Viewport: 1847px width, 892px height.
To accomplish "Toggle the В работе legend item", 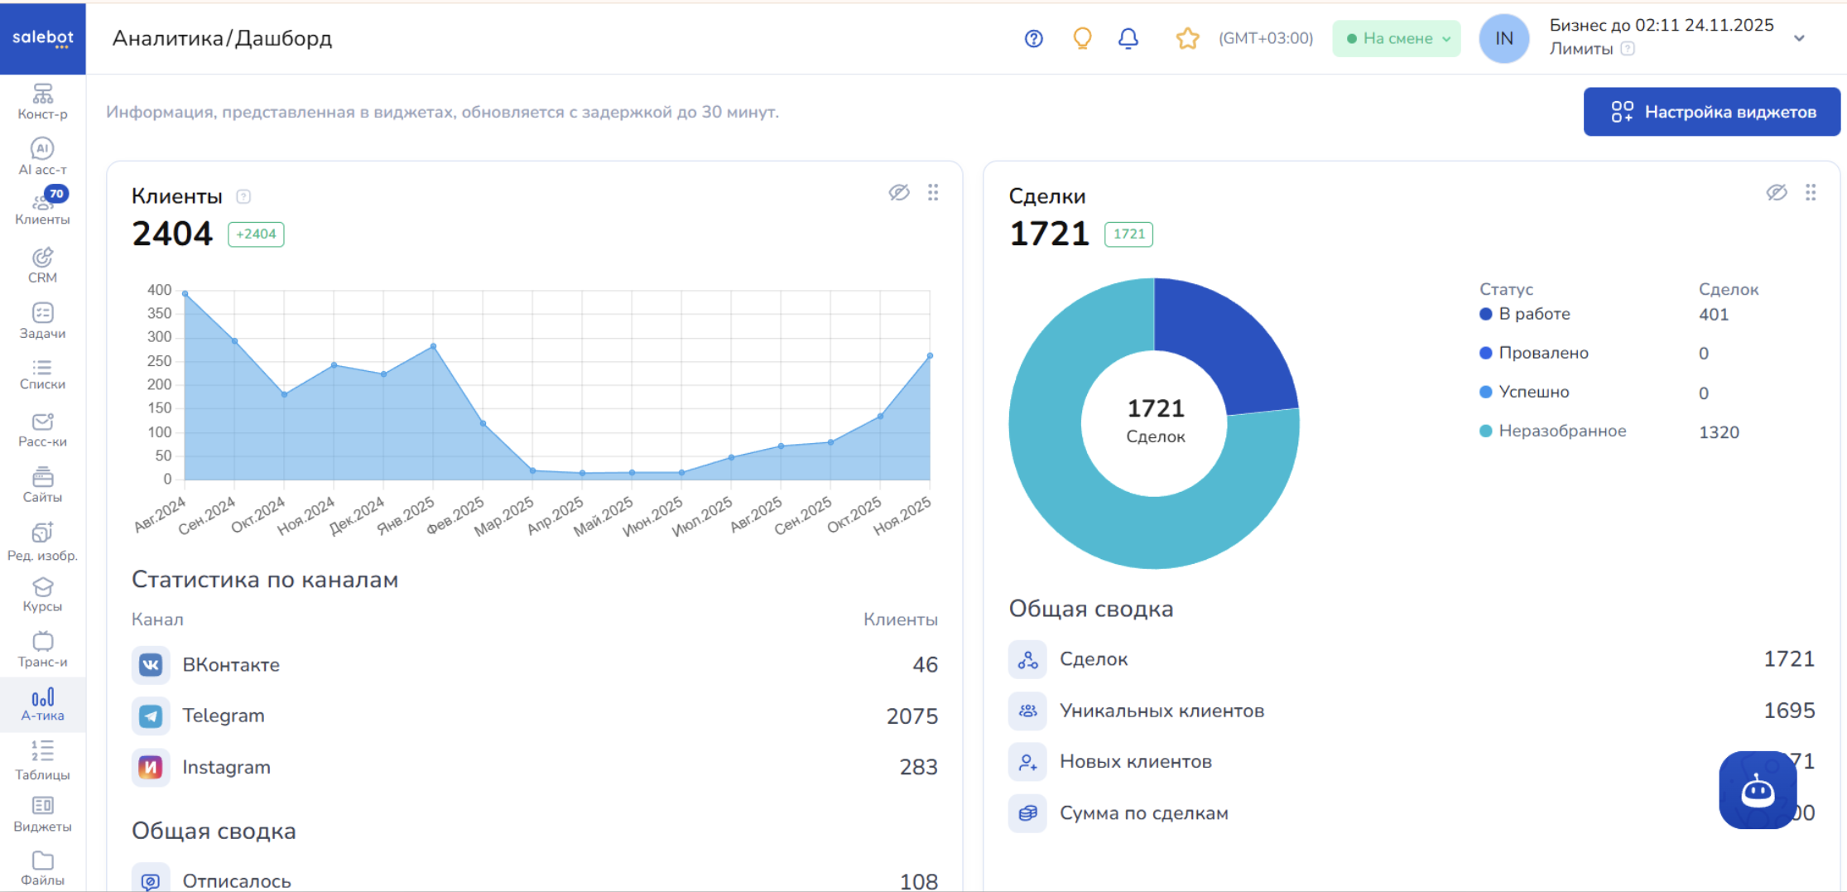I will tap(1532, 314).
